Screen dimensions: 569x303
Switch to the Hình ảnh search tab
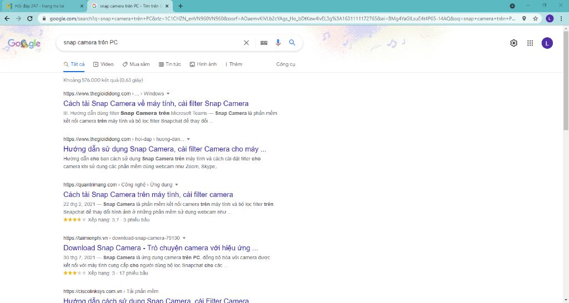tap(203, 64)
